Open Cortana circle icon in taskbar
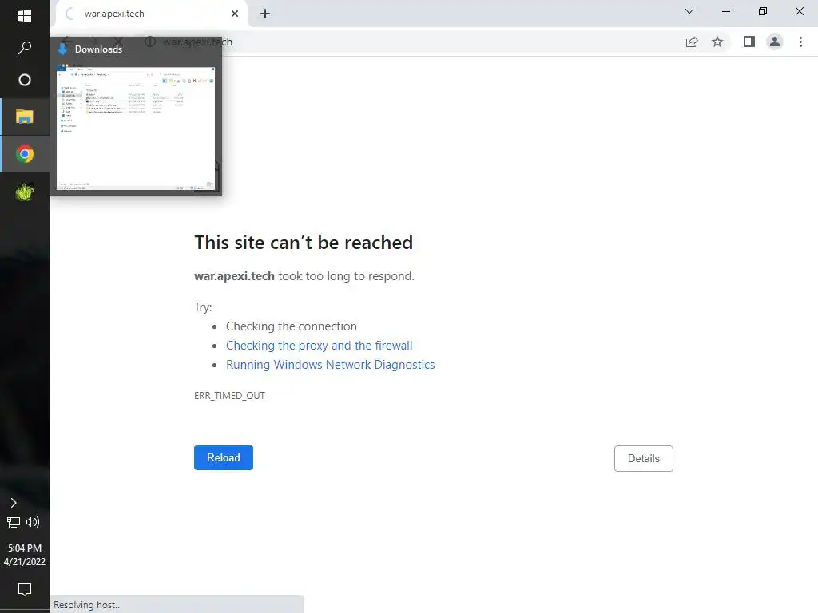The image size is (818, 613). (25, 80)
